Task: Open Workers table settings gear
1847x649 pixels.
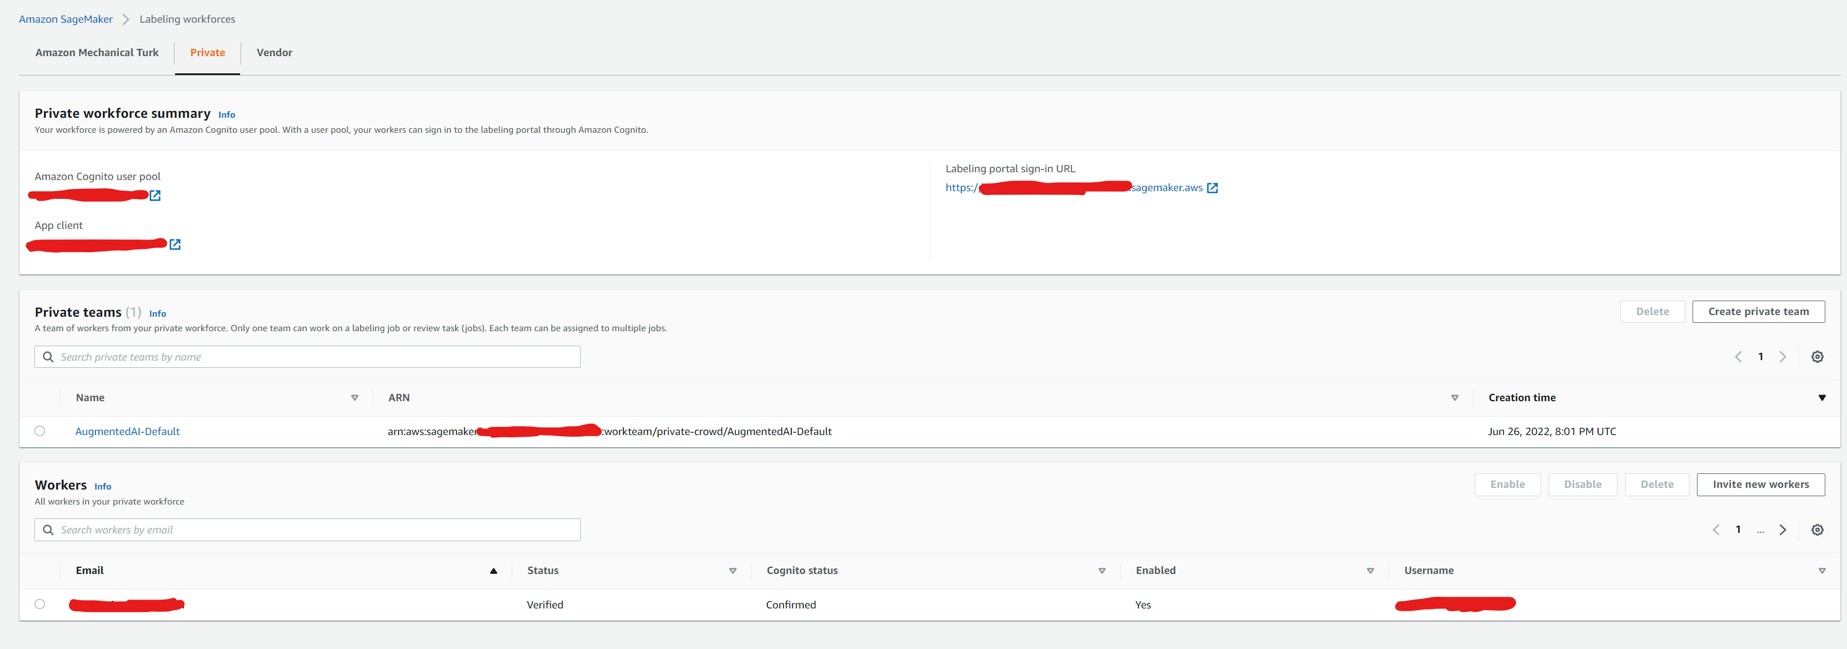Action: (x=1817, y=530)
